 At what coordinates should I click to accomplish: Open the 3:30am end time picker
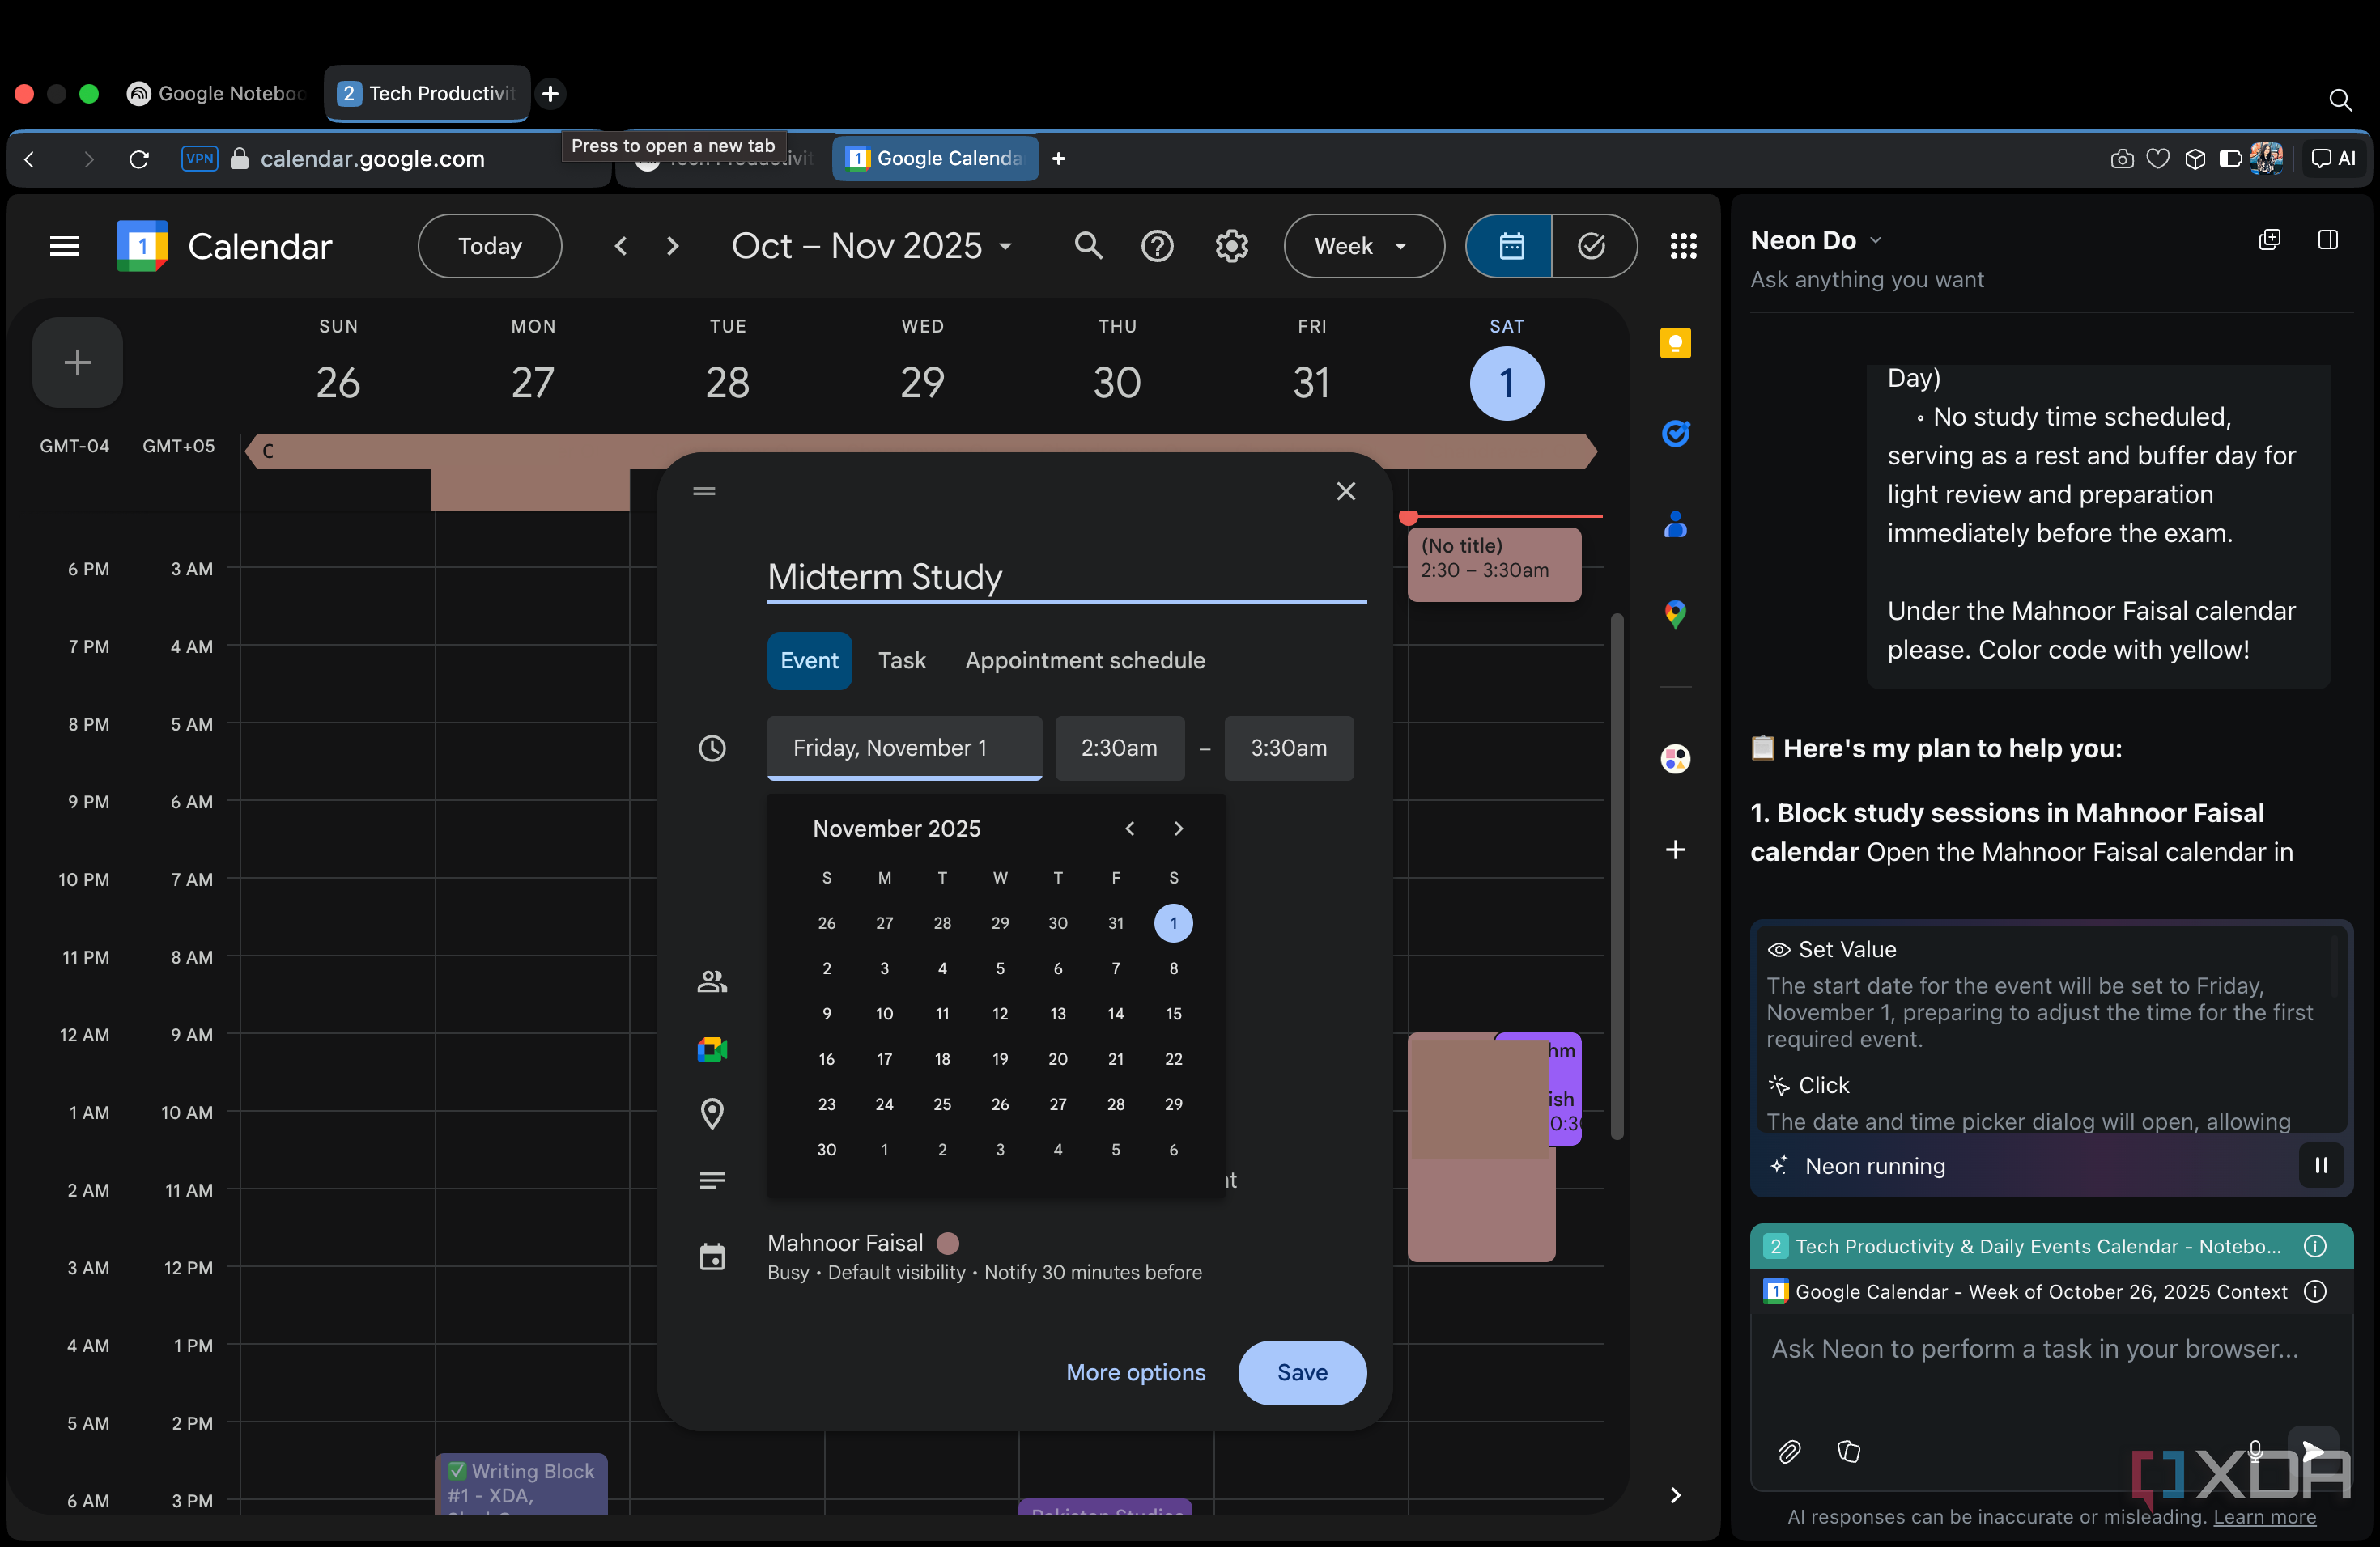(1288, 748)
